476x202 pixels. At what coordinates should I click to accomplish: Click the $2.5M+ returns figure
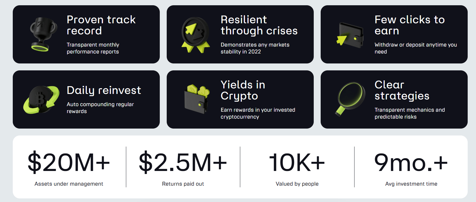pyautogui.click(x=183, y=163)
